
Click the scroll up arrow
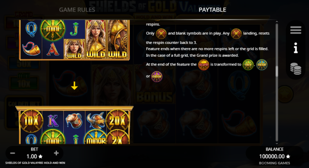click(x=277, y=22)
